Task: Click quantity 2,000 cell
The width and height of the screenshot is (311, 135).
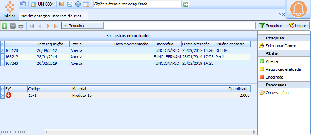Action: point(239,95)
